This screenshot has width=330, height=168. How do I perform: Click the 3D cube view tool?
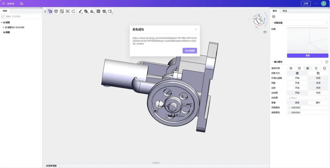point(56,11)
